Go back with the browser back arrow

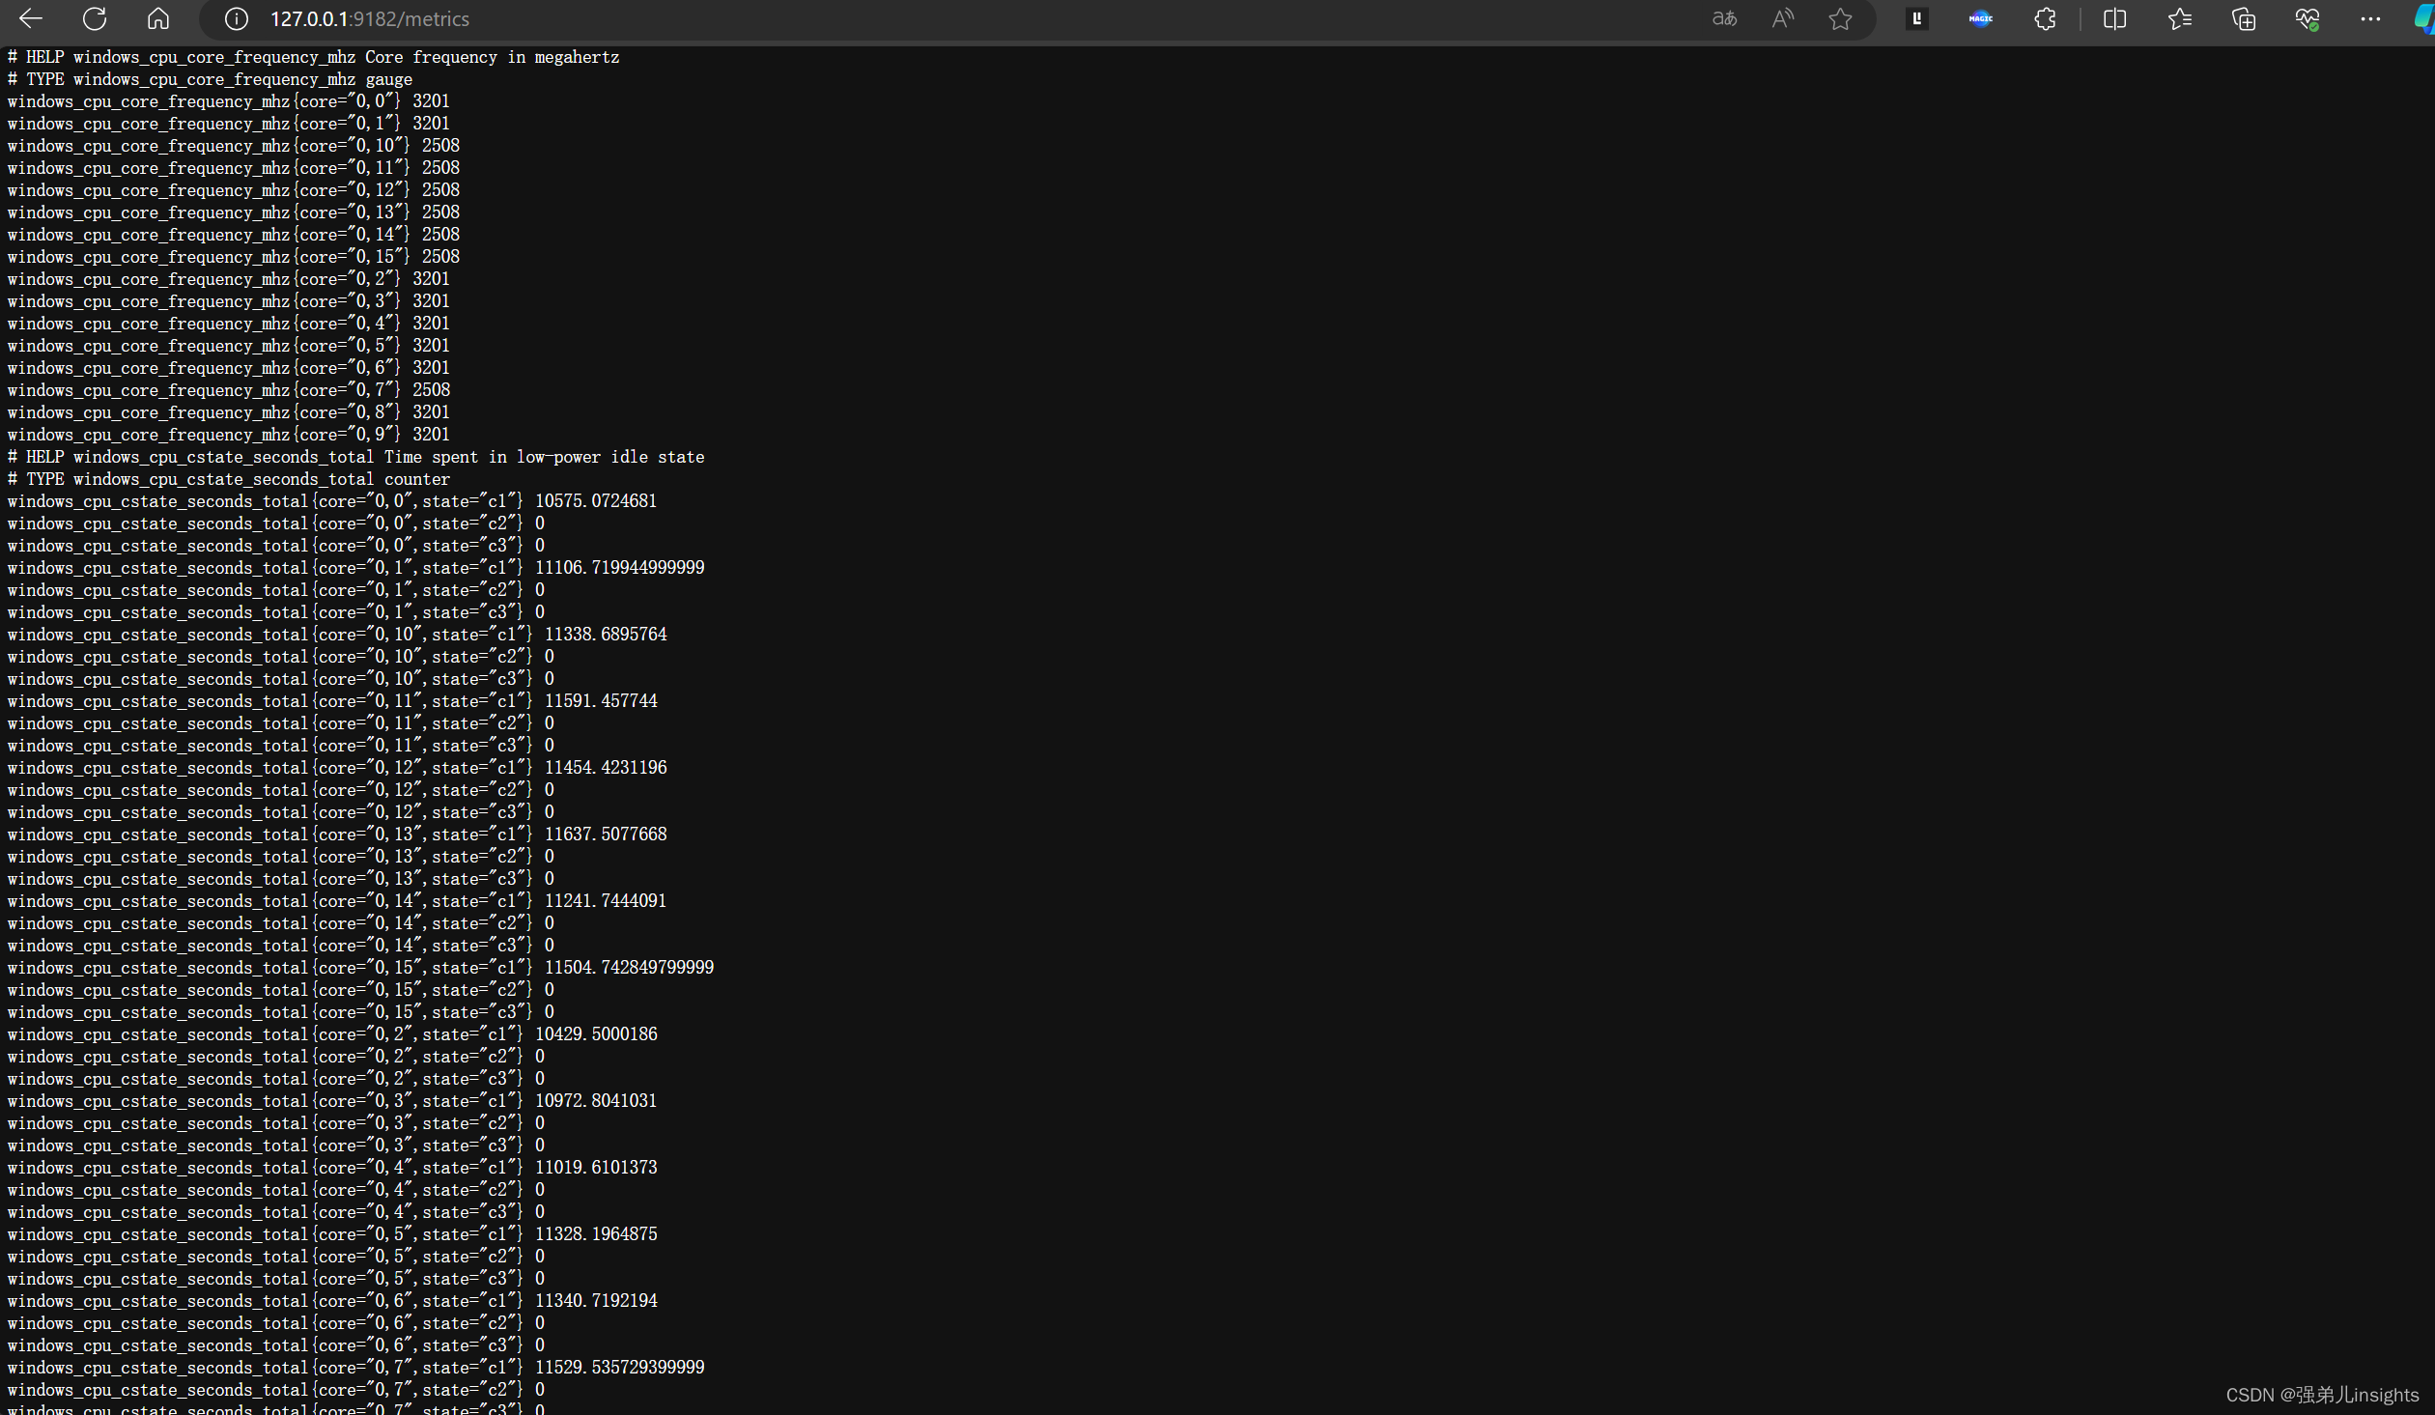[x=31, y=18]
